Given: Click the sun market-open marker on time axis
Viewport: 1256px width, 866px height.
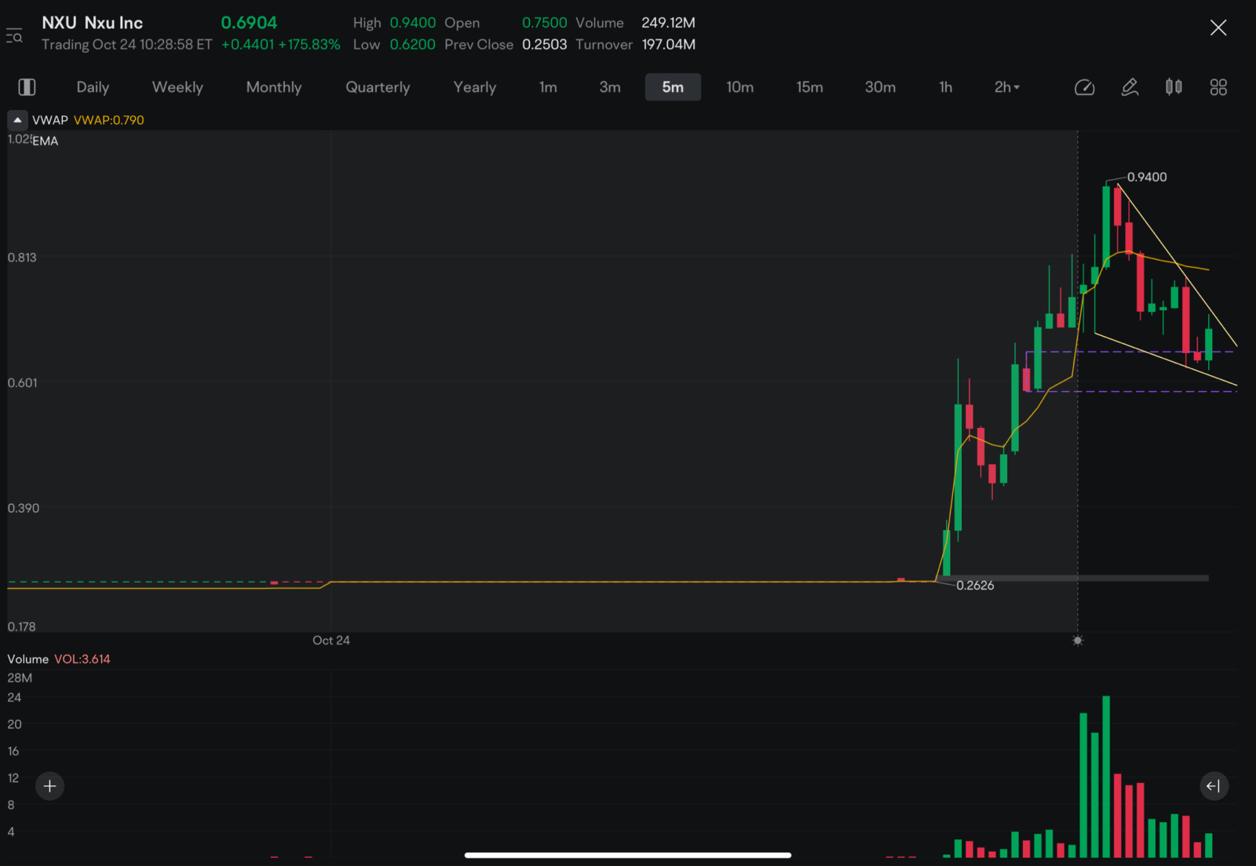Looking at the screenshot, I should [x=1078, y=641].
